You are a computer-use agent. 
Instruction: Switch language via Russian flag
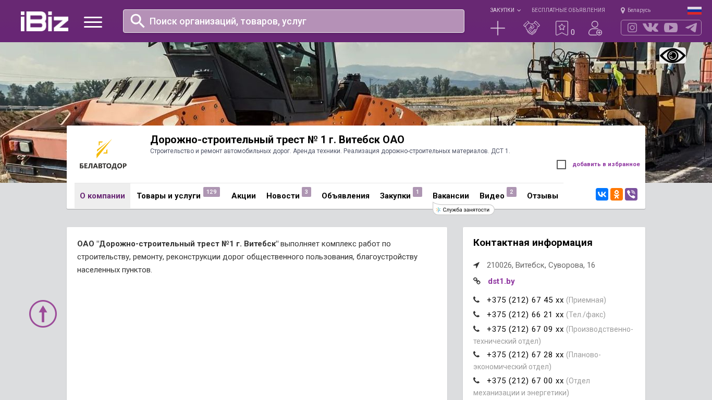pyautogui.click(x=694, y=10)
